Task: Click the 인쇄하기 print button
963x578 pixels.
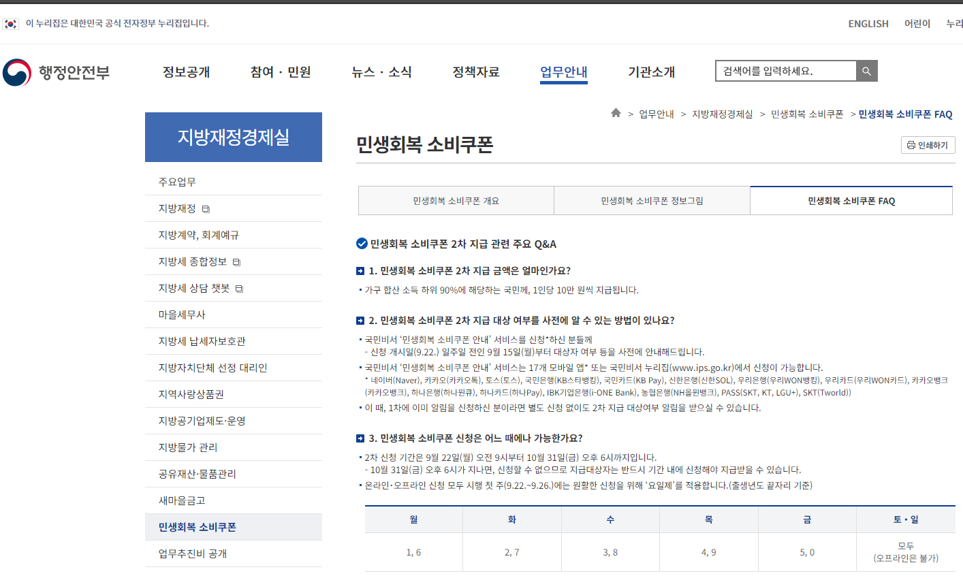Action: point(928,145)
